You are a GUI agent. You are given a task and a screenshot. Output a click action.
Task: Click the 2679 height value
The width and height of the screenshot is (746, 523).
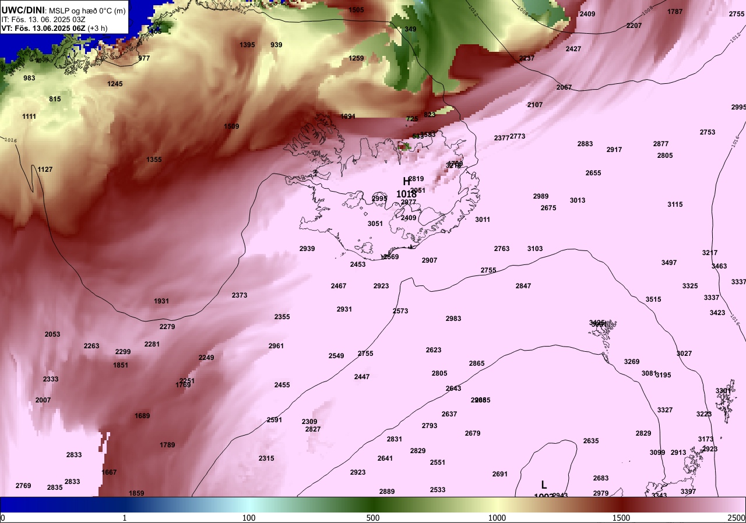click(473, 433)
